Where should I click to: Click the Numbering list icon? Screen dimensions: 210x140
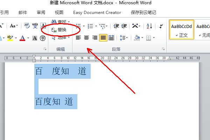click(90, 26)
